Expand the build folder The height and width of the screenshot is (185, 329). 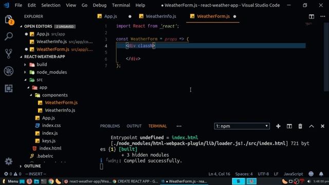[x=42, y=64]
